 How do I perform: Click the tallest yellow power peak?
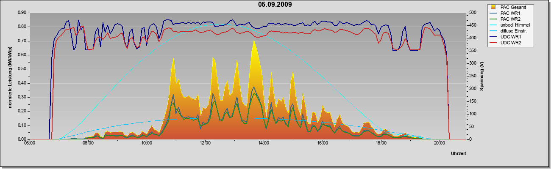(254, 42)
